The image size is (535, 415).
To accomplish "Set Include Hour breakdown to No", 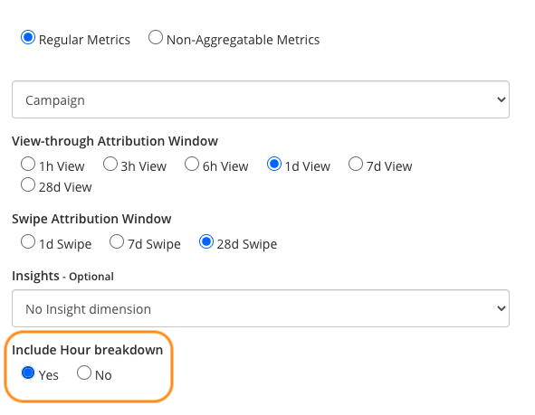I will [x=84, y=373].
